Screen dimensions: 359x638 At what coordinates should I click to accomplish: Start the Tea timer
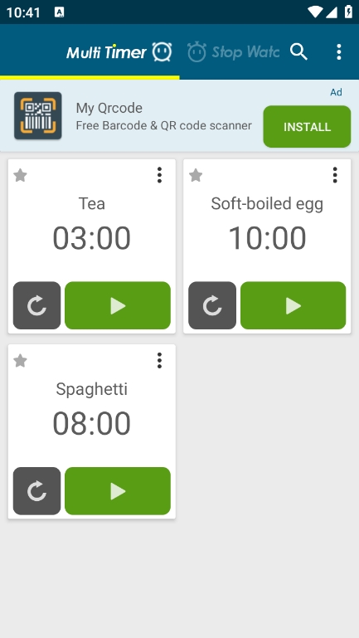click(x=118, y=305)
